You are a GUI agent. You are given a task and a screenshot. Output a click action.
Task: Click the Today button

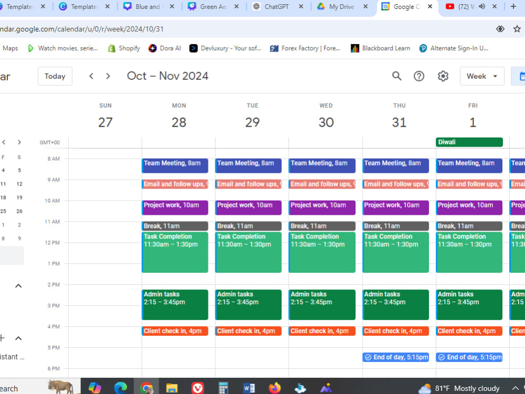(55, 76)
